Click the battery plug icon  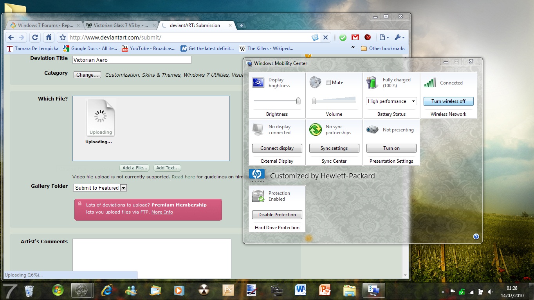point(372,83)
